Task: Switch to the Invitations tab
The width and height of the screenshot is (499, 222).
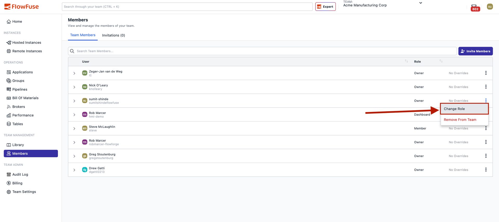Action: coord(113,35)
